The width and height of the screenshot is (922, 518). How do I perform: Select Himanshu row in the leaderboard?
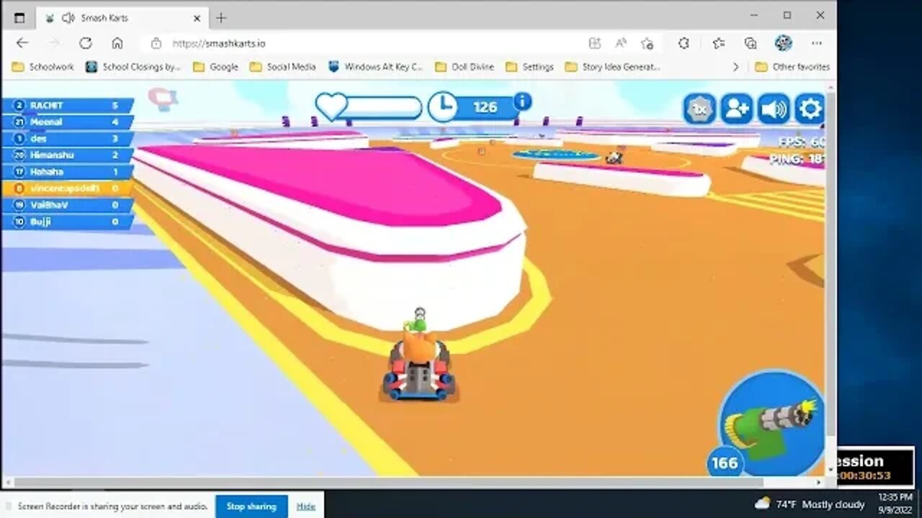click(x=68, y=155)
